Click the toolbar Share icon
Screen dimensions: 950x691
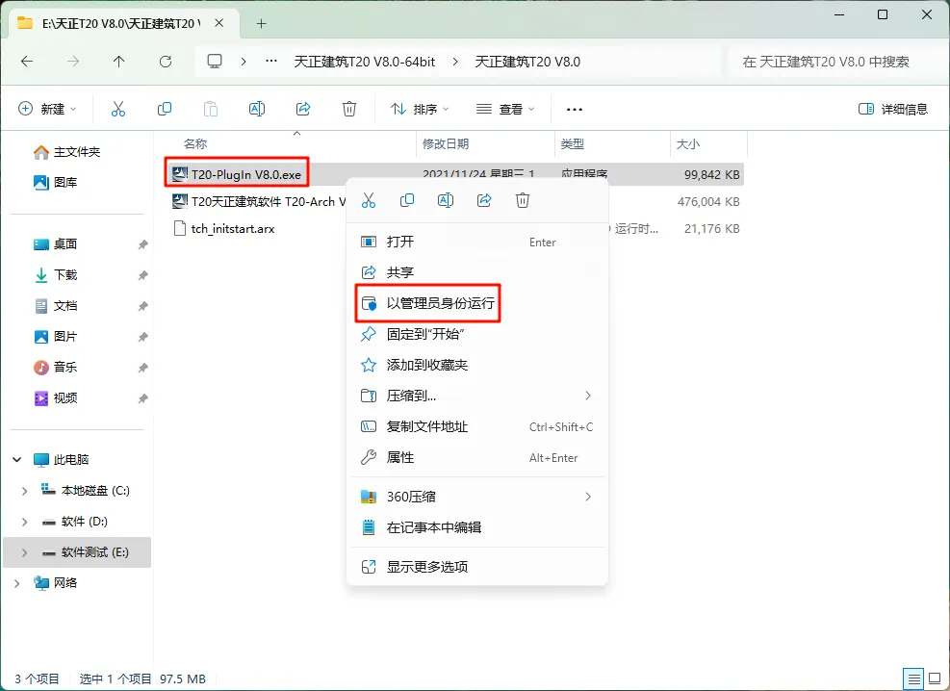(x=303, y=109)
